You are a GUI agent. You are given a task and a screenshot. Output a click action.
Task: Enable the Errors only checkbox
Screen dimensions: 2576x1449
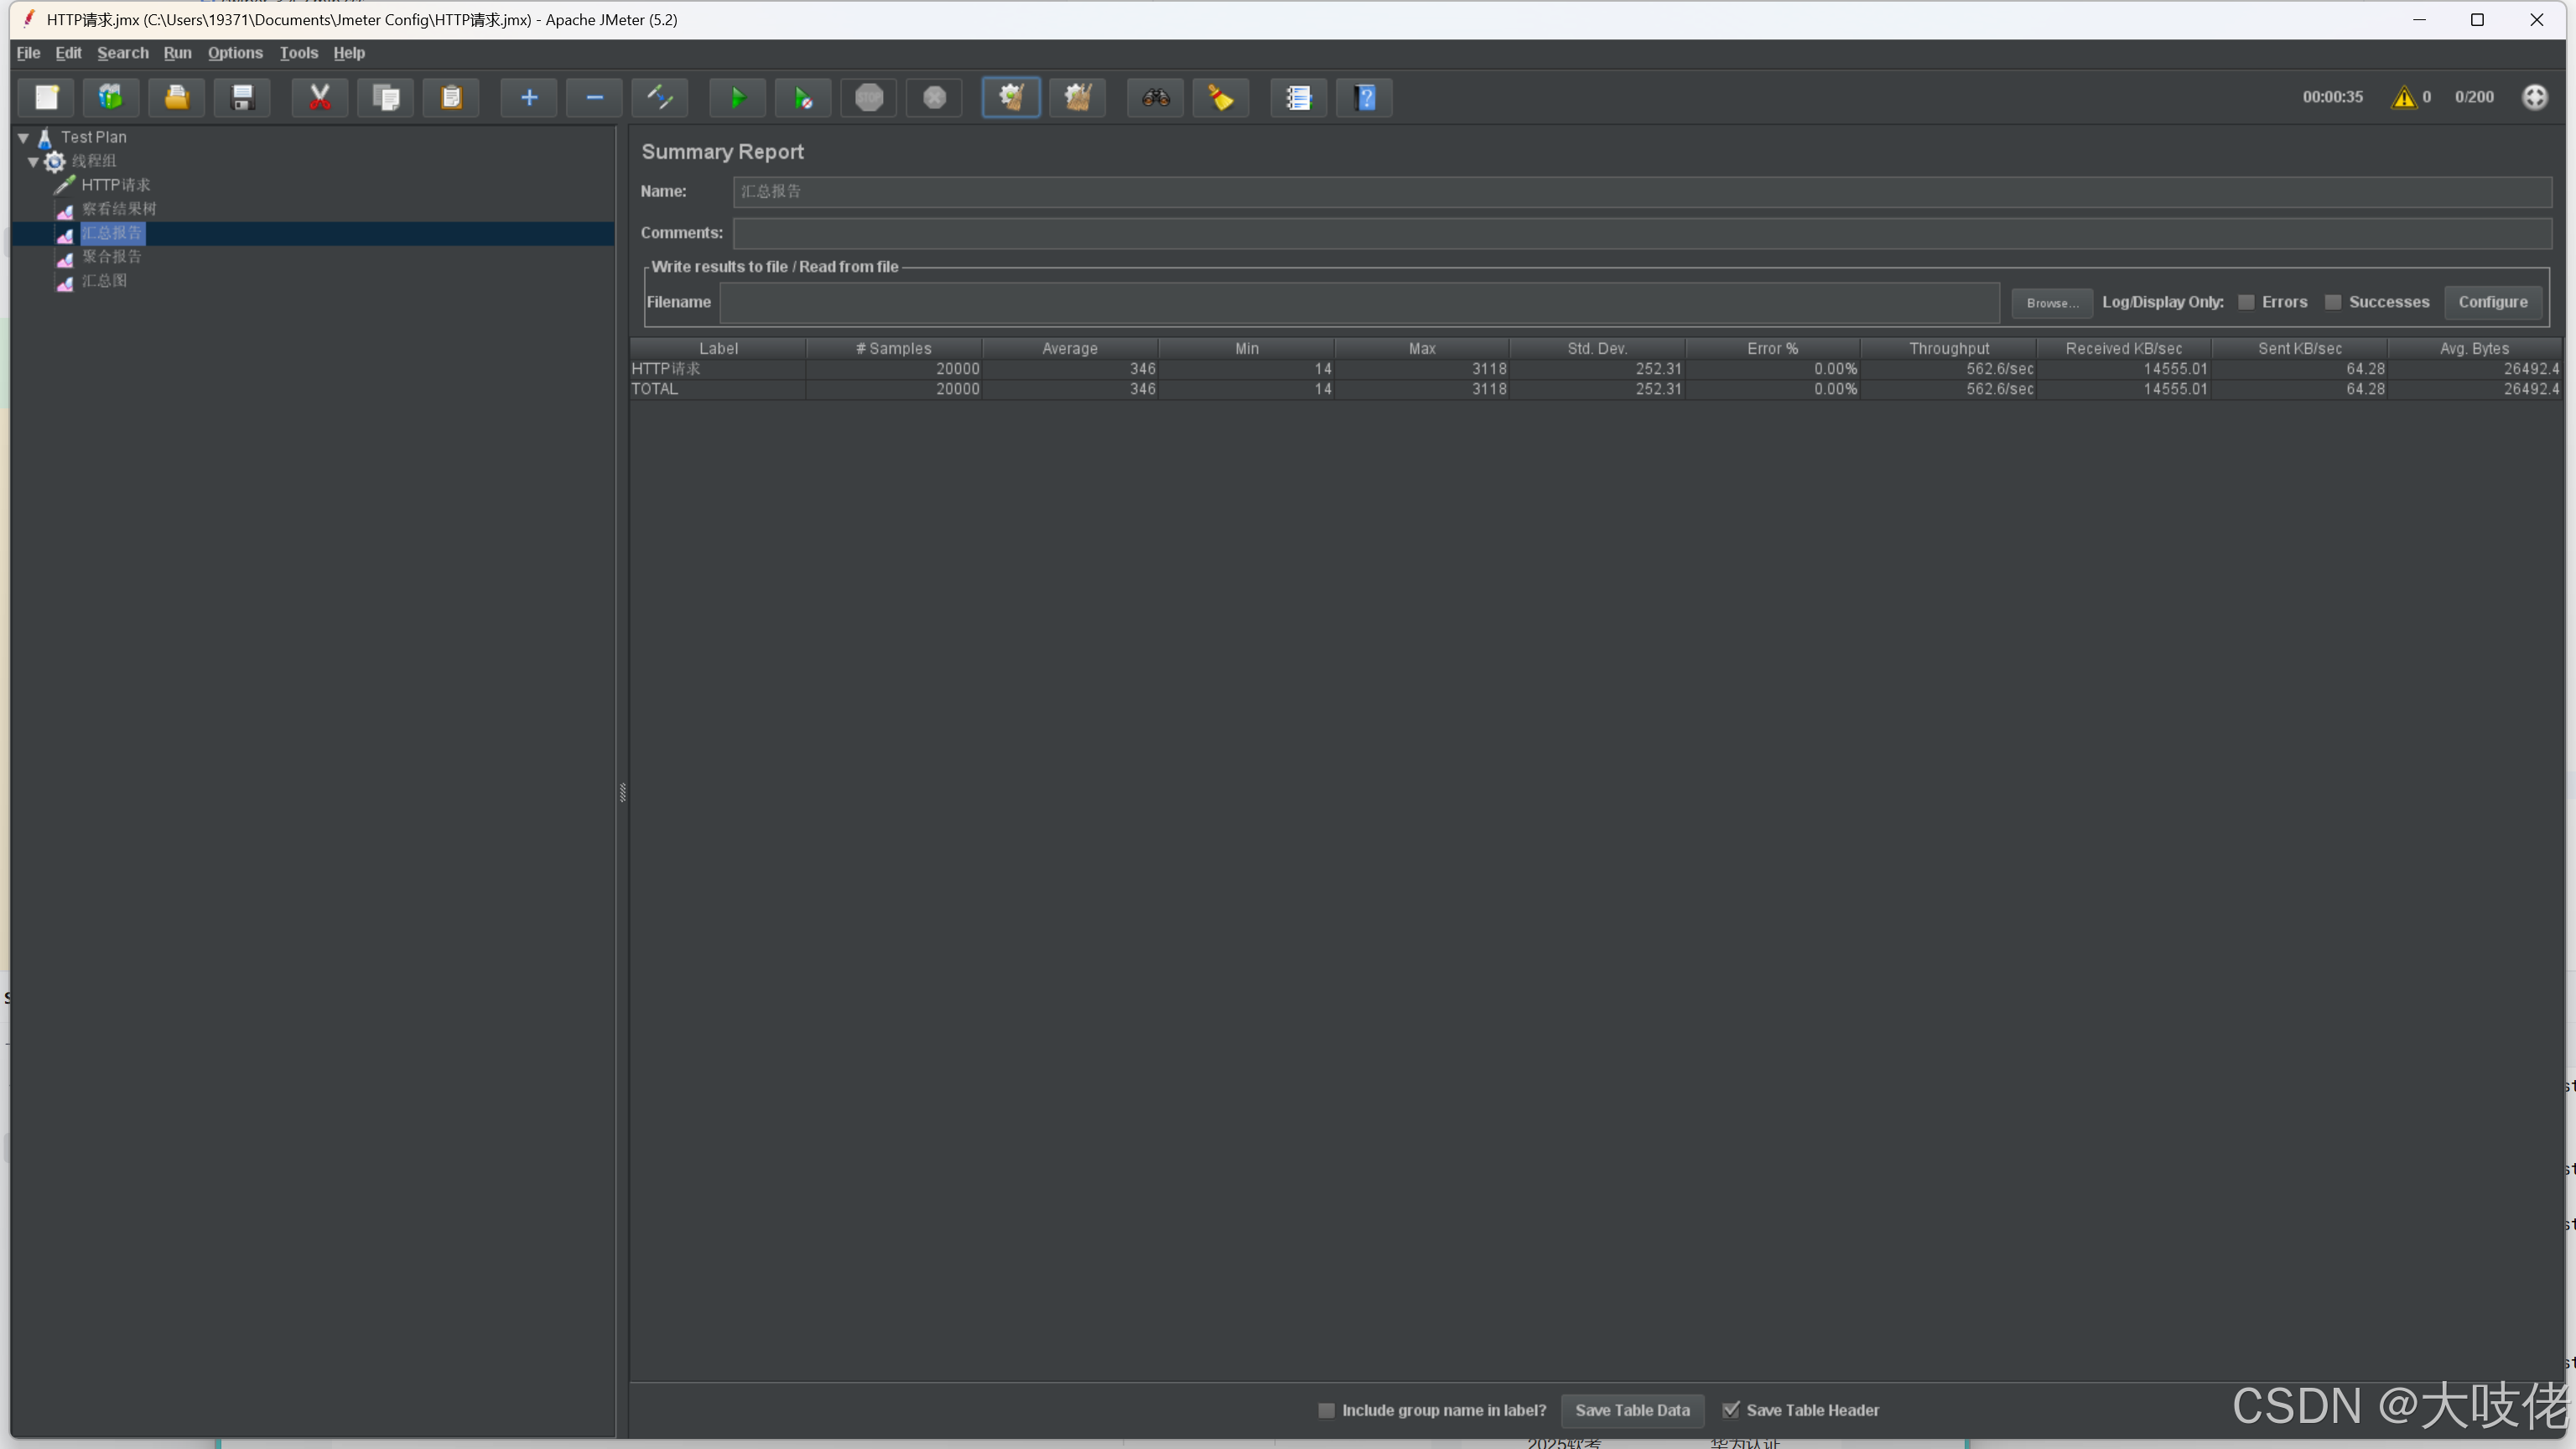(2246, 302)
